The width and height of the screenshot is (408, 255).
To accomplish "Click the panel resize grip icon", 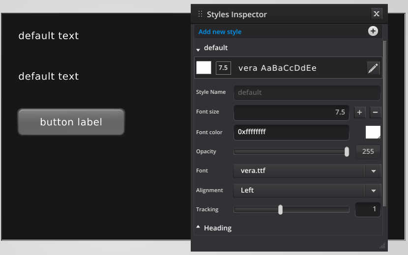I will [x=382, y=245].
